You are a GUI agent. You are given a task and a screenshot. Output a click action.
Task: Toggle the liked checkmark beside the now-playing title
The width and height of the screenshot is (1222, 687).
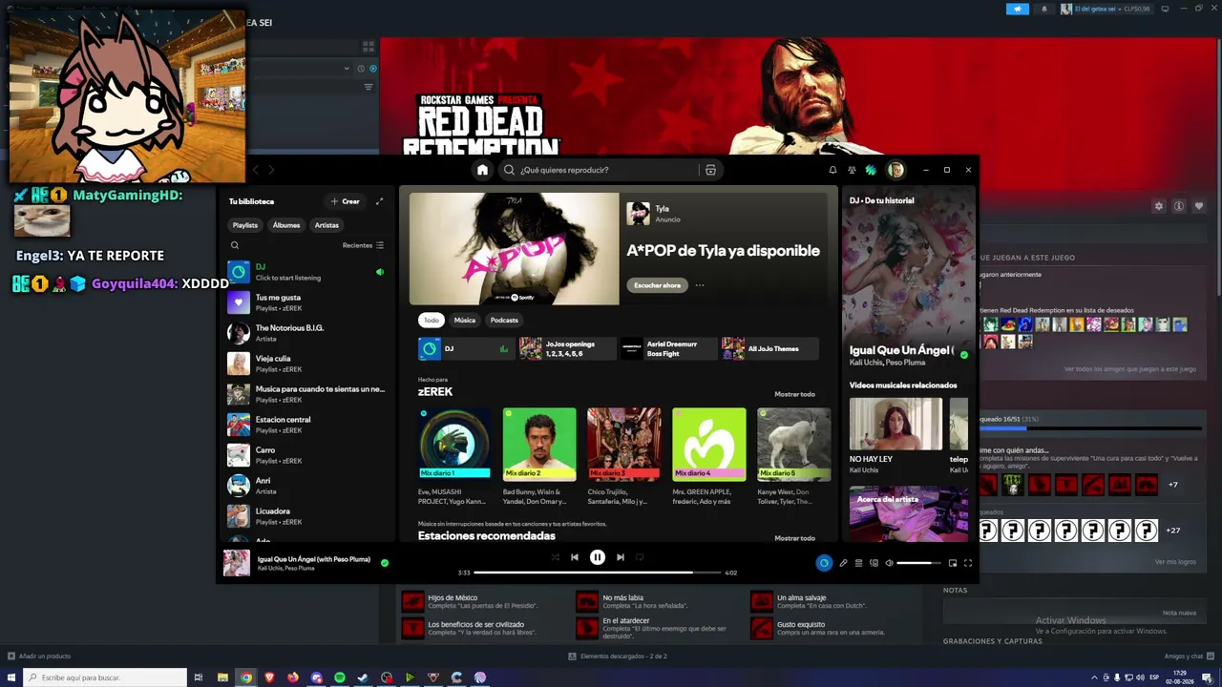(x=385, y=563)
